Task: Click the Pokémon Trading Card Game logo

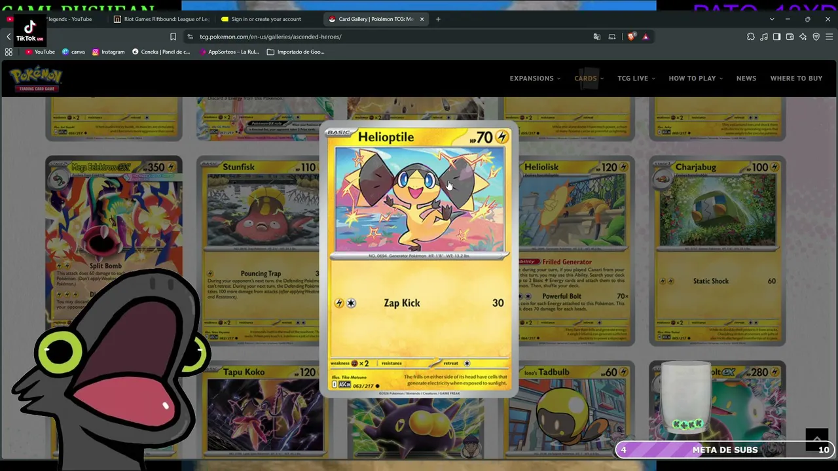Action: (36, 78)
